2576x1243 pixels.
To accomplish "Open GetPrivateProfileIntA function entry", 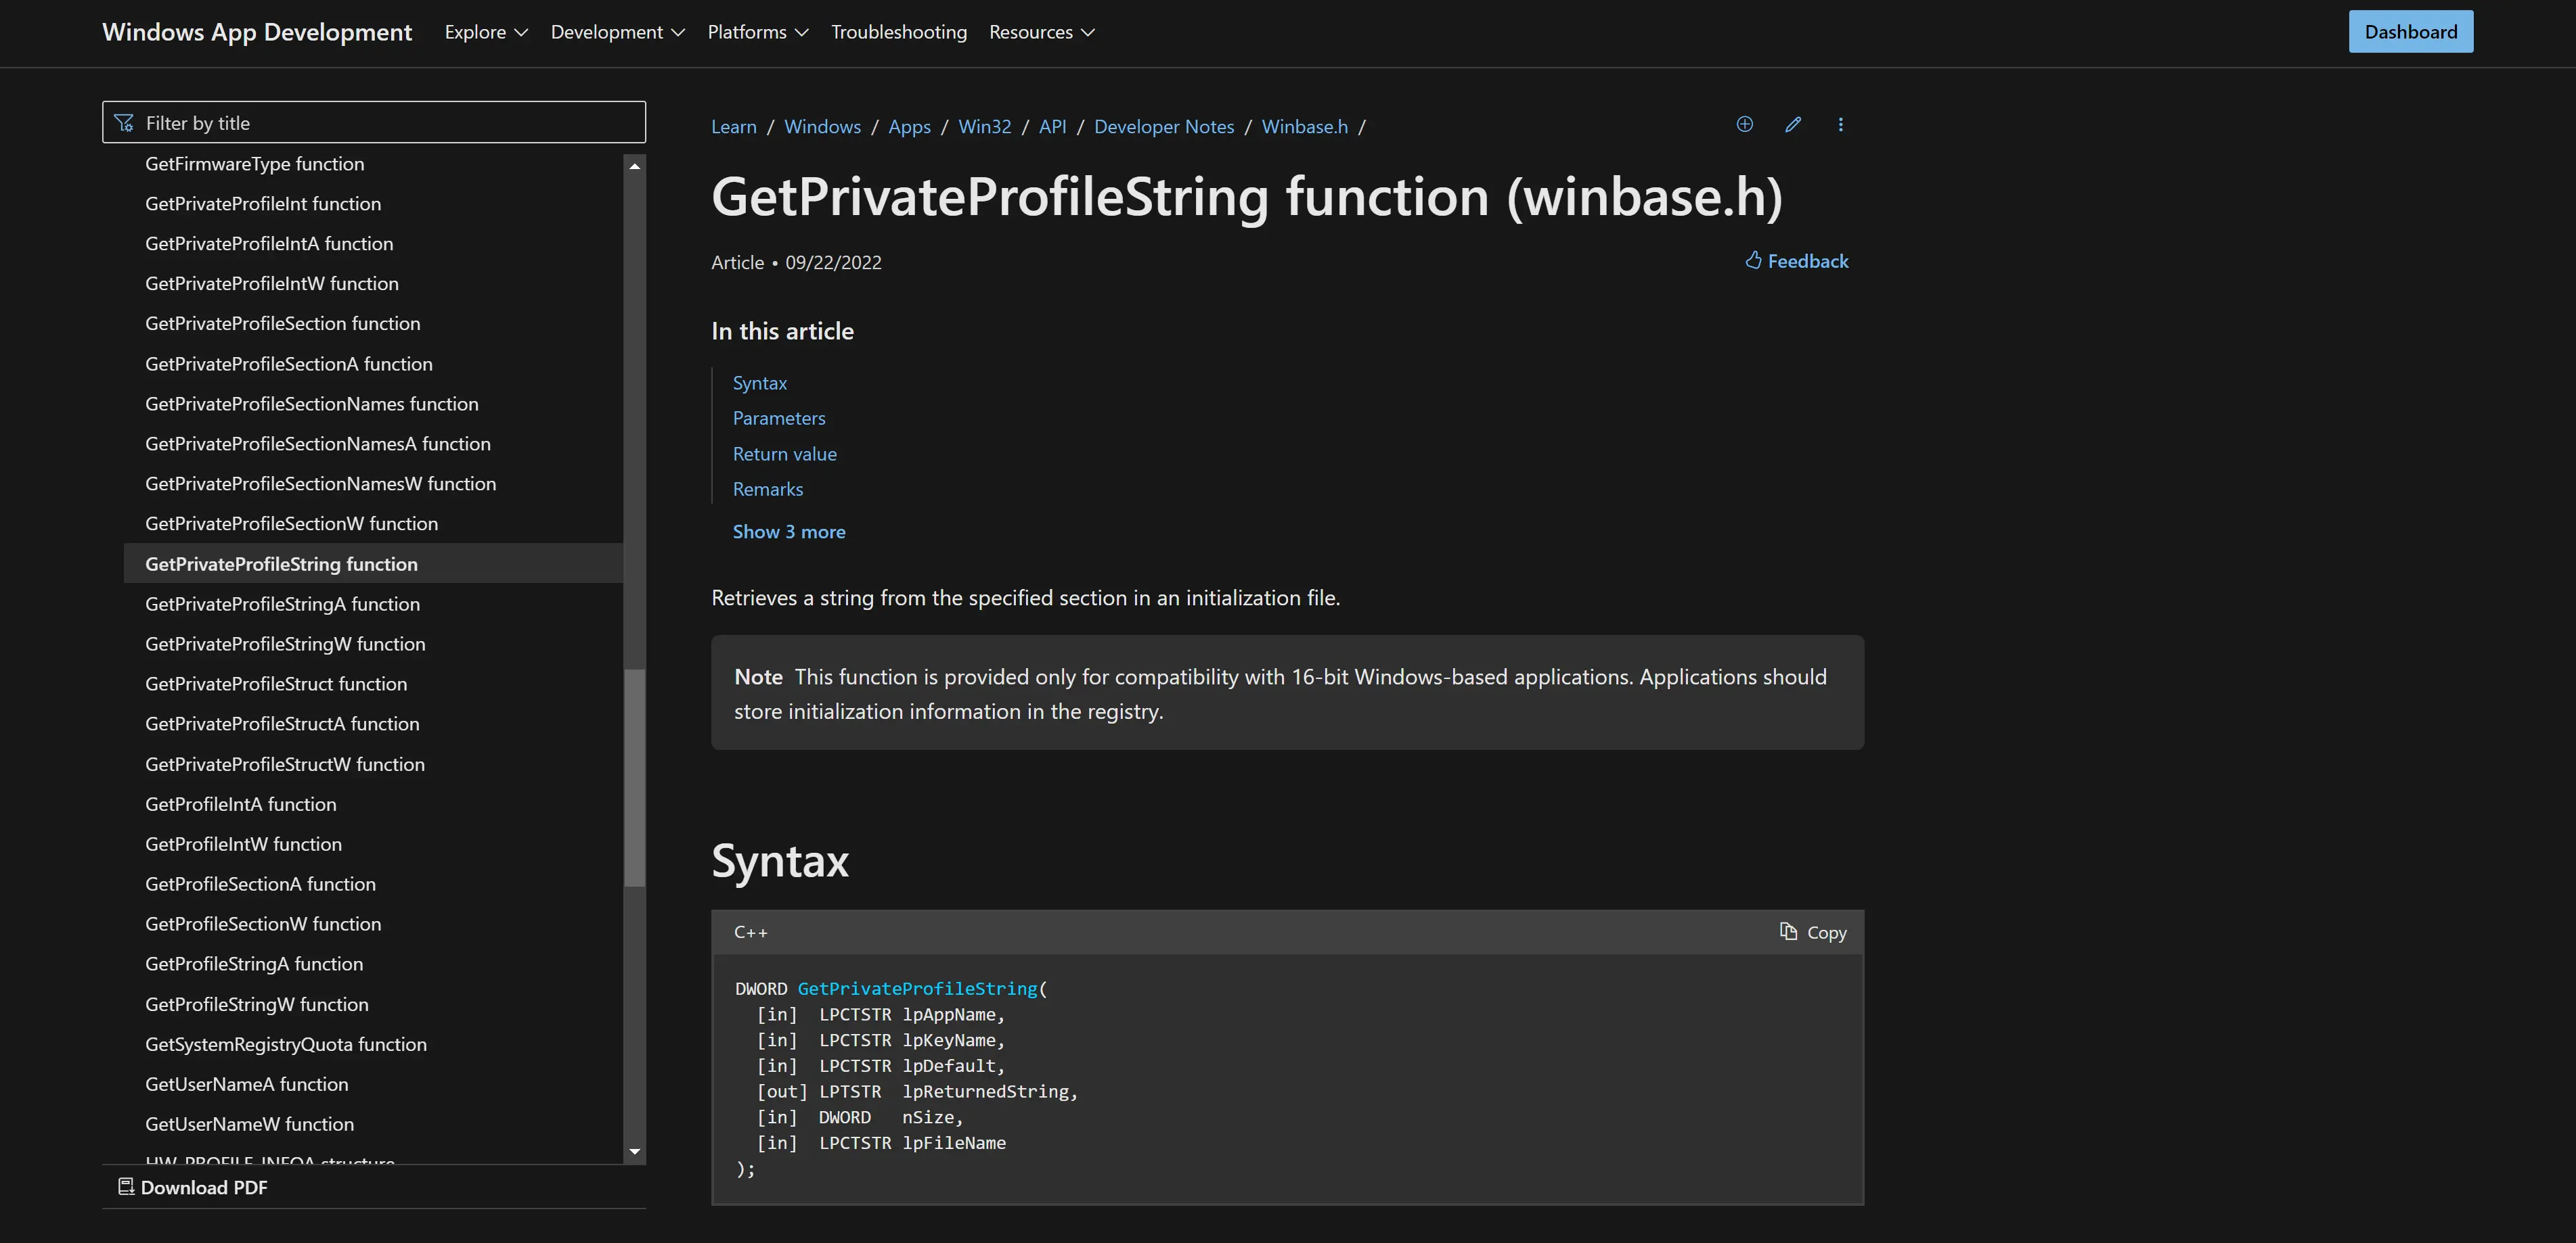I will (x=268, y=244).
